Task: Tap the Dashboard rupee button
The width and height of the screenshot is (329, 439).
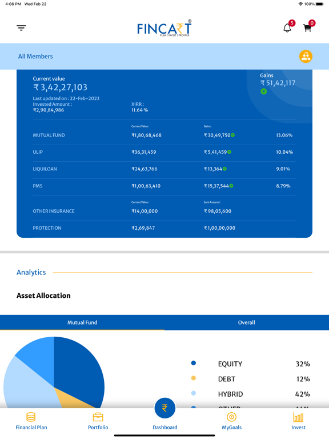Action: (x=164, y=408)
